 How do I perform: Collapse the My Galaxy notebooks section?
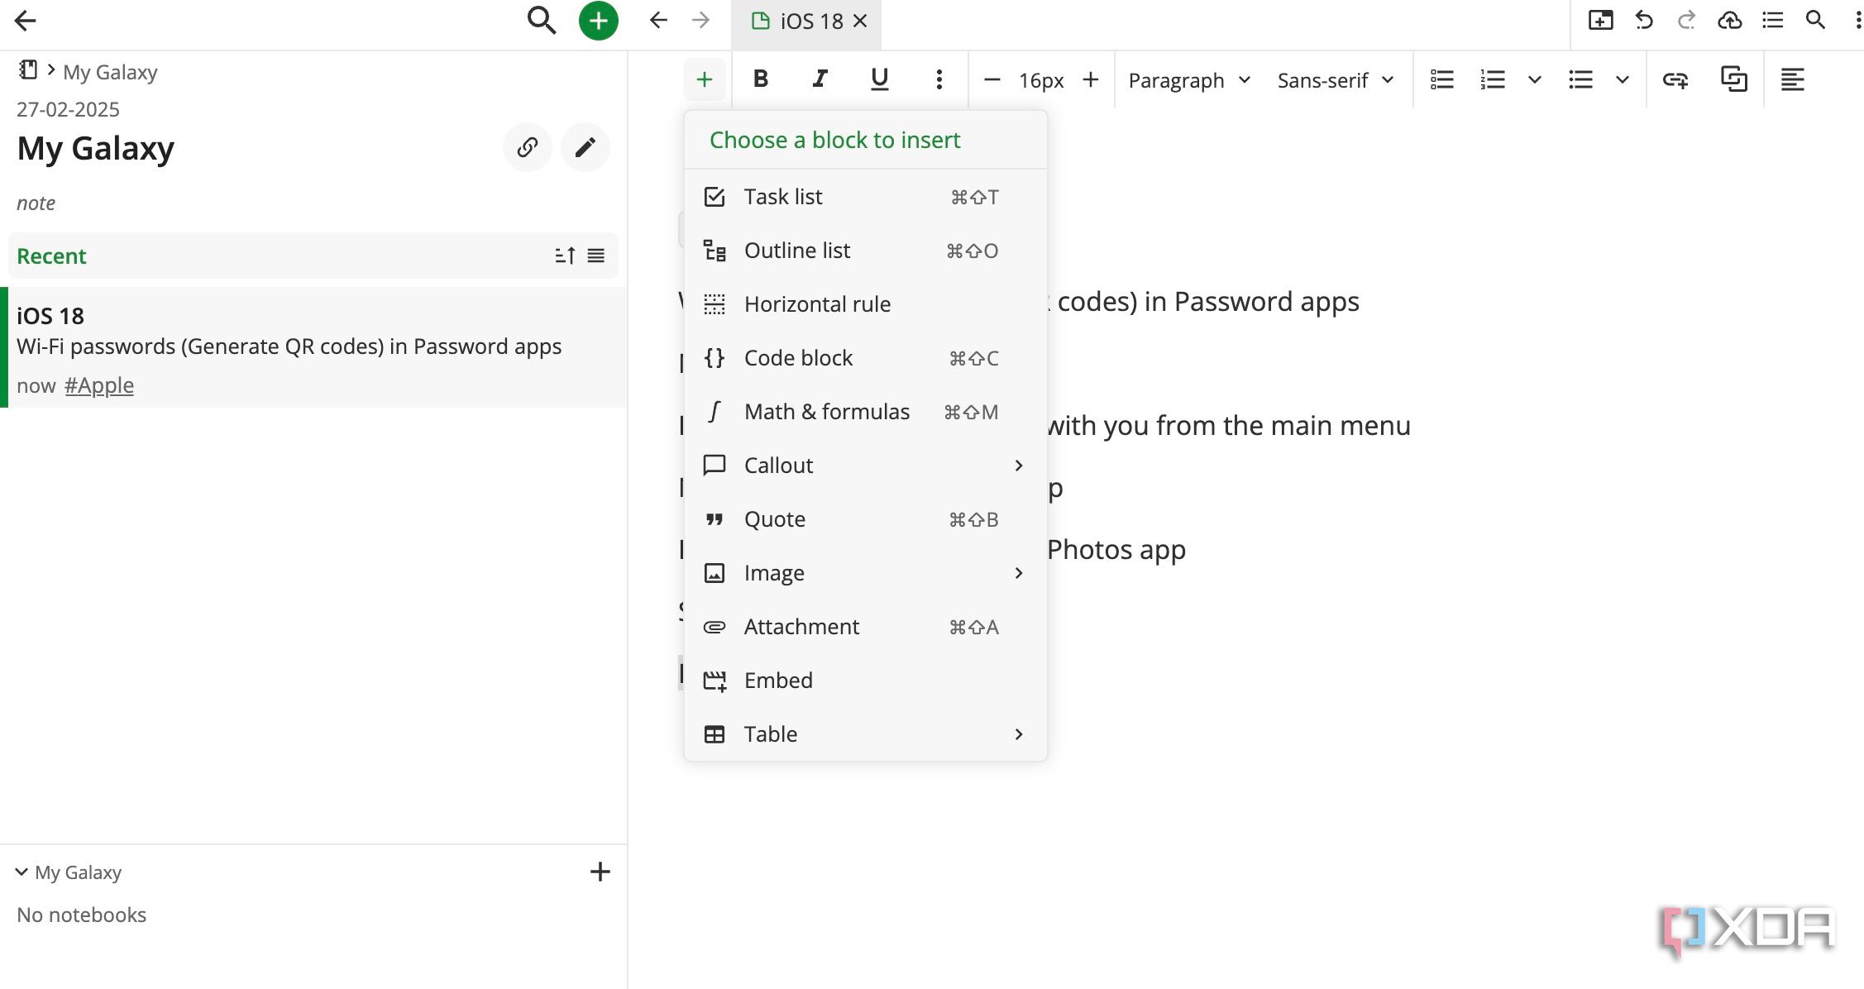click(x=22, y=872)
